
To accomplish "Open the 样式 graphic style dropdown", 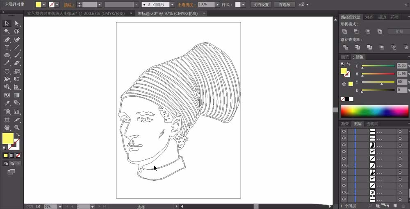I will [x=244, y=5].
